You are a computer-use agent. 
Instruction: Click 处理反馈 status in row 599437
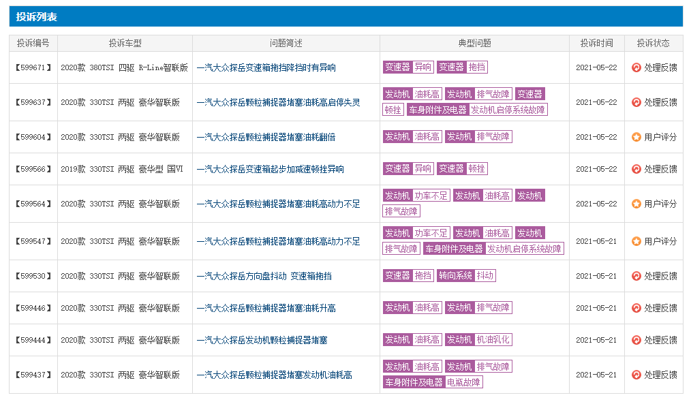tap(660, 375)
